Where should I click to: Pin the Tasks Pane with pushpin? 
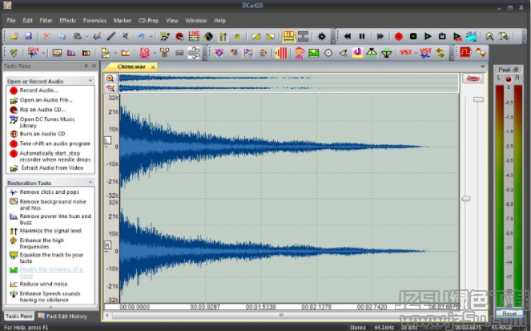pyautogui.click(x=86, y=66)
